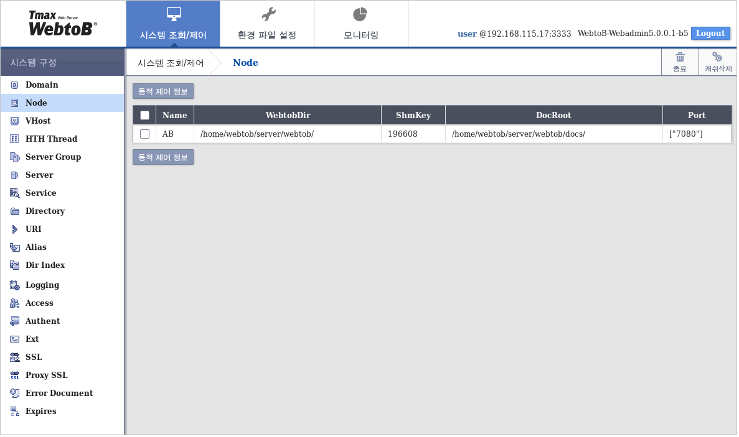This screenshot has width=739, height=437.
Task: Click the Access sidebar icon
Action: point(14,303)
